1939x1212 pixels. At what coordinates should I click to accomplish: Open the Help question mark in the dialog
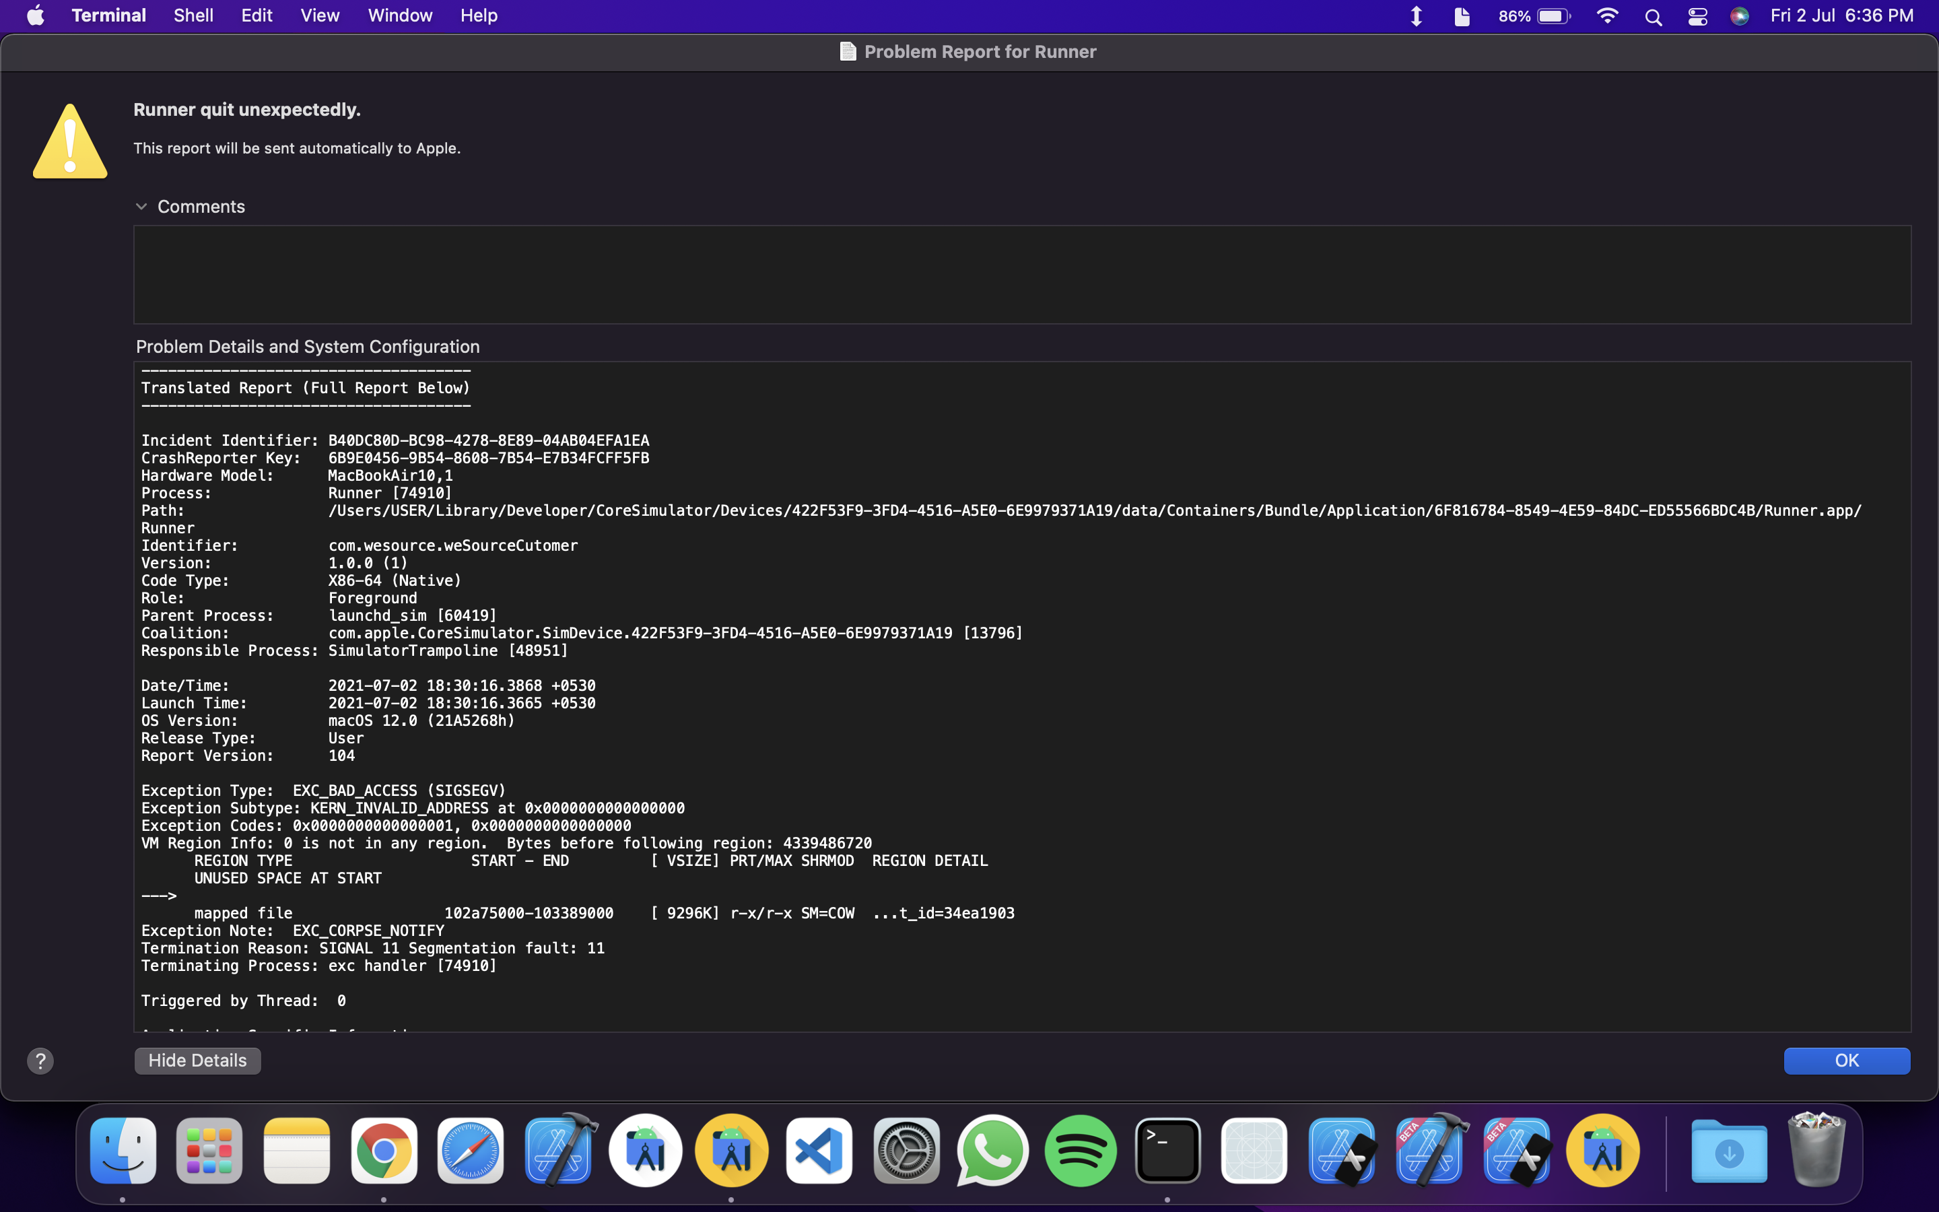(x=40, y=1060)
